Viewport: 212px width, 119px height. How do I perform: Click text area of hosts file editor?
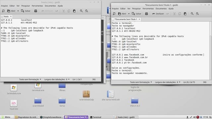[x=51, y=48]
